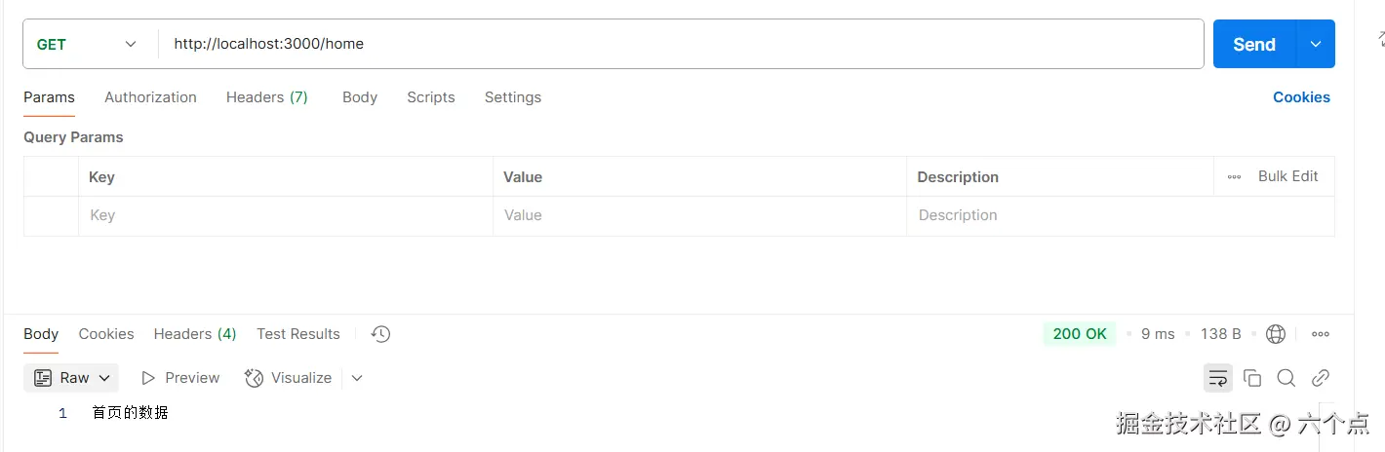Copy the response body
This screenshot has width=1385, height=452.
click(x=1252, y=378)
